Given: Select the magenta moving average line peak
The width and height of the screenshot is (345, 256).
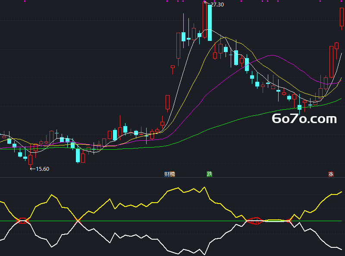Looking at the screenshot, I should 273,56.
